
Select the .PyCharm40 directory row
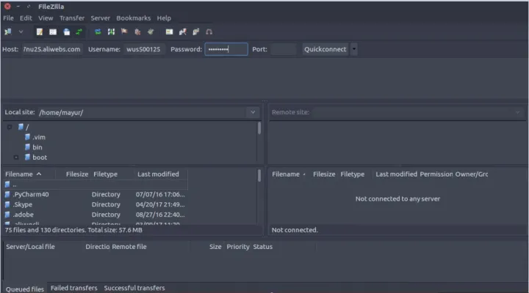95,194
